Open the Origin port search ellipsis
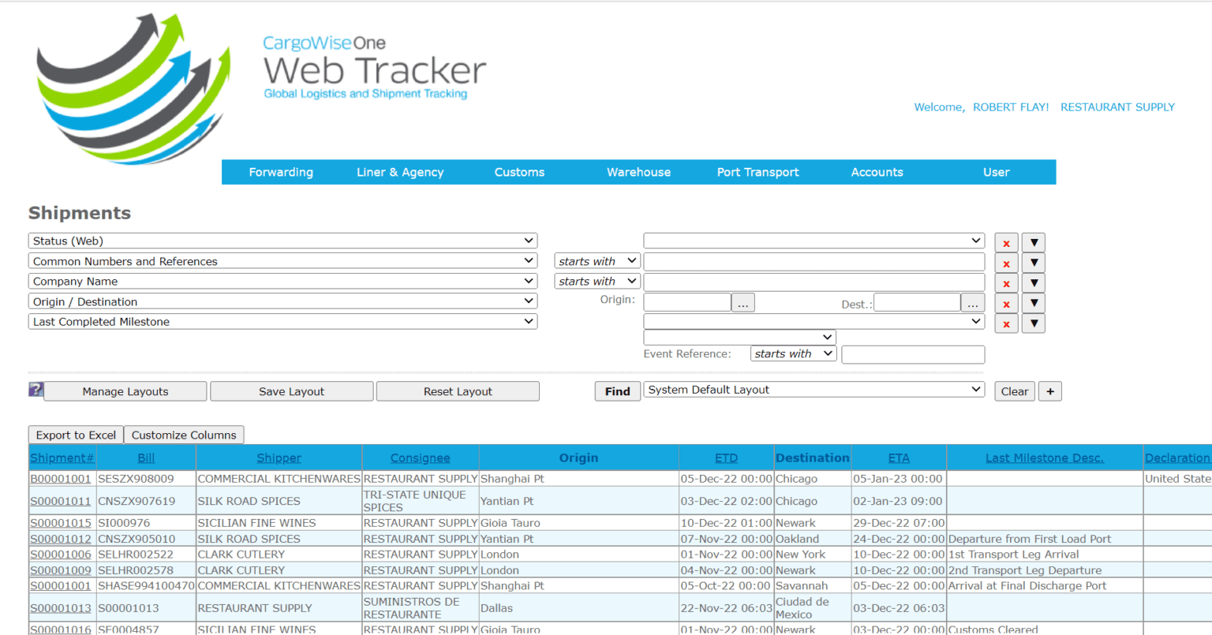Screen dimensions: 1212x635 tap(743, 302)
